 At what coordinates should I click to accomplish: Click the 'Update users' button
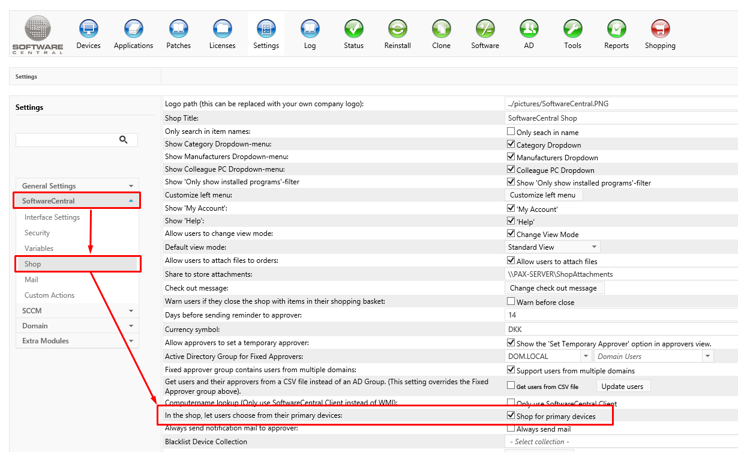[x=622, y=386]
